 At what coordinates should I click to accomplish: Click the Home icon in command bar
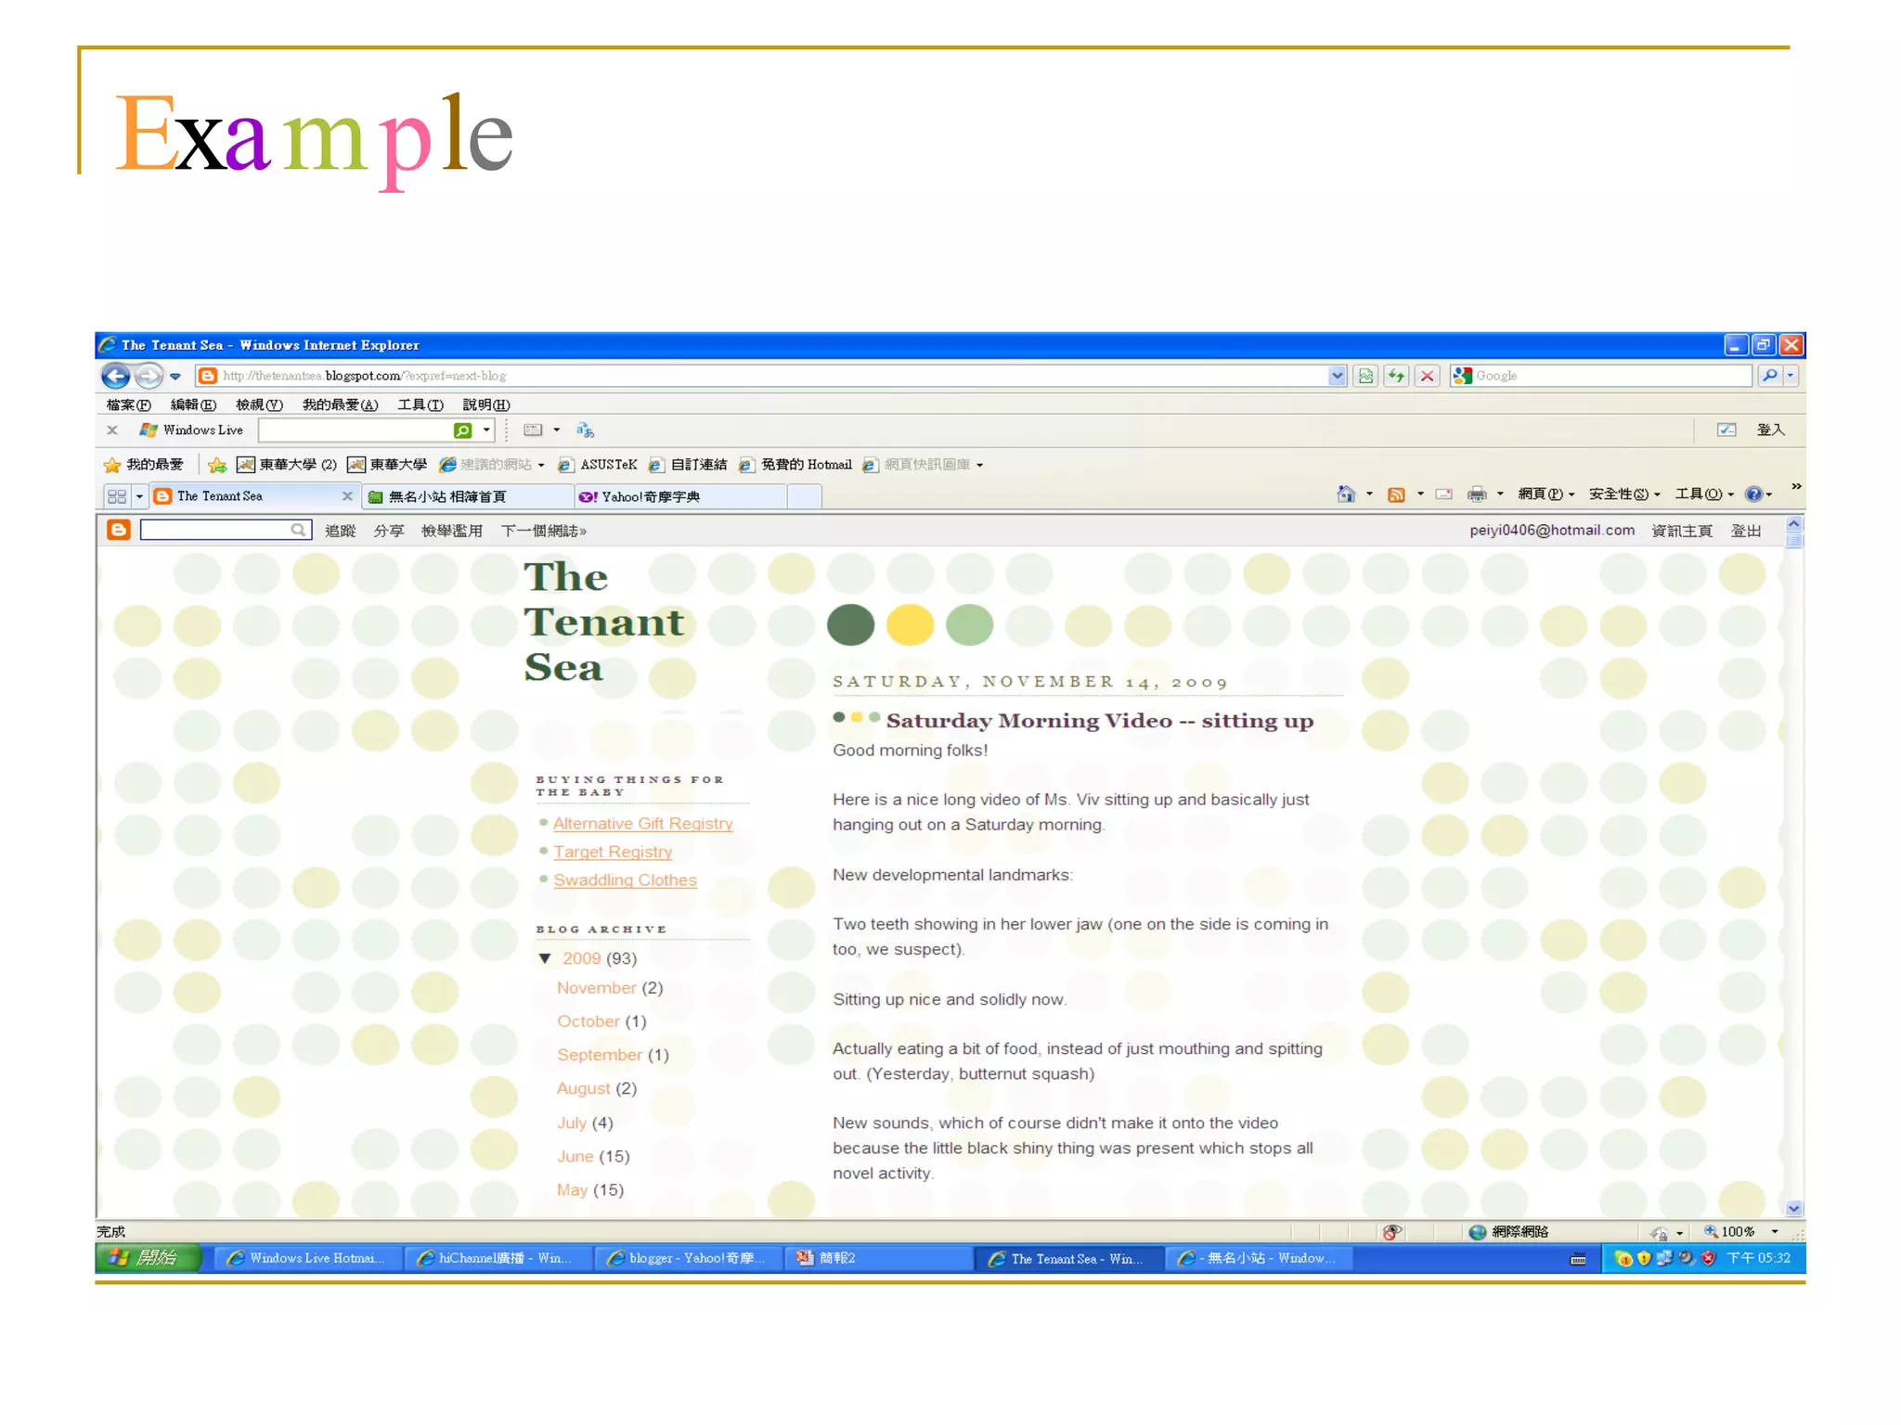[1345, 494]
